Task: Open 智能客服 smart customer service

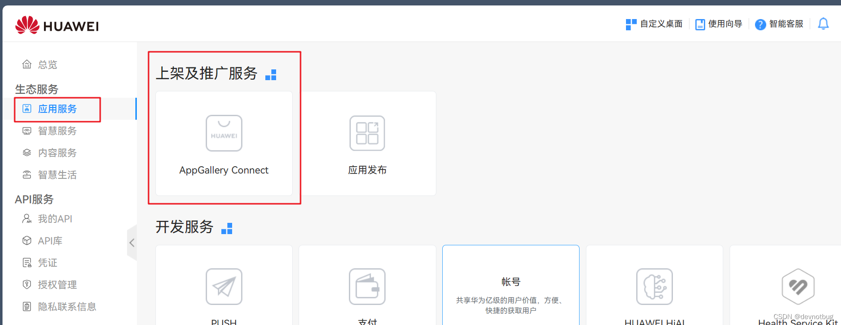Action: [x=779, y=24]
